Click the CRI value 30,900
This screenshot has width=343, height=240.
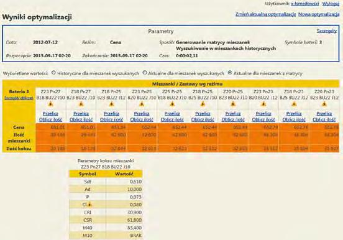coord(134,212)
